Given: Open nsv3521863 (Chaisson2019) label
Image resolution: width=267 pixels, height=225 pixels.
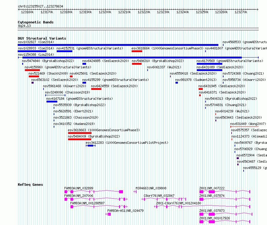Looking at the screenshot, I should (76, 117).
